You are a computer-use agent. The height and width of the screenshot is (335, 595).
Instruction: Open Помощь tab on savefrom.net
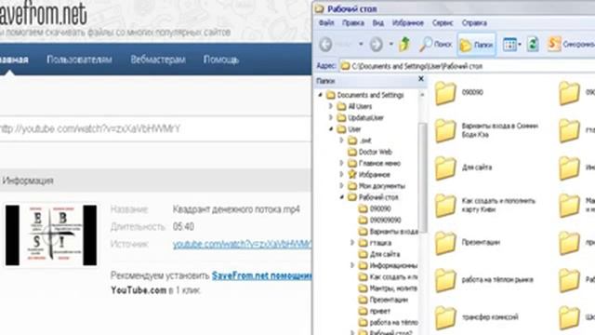221,60
